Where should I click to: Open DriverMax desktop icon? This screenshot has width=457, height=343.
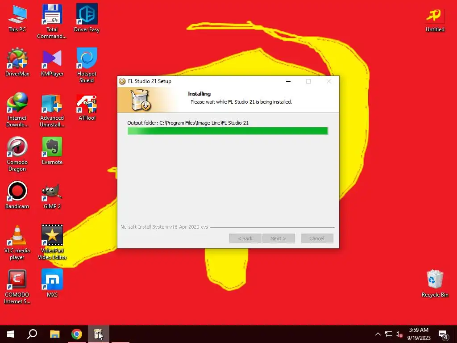[17, 62]
